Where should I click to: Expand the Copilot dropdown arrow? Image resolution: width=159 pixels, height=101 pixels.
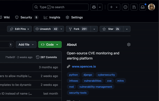point(100,7)
